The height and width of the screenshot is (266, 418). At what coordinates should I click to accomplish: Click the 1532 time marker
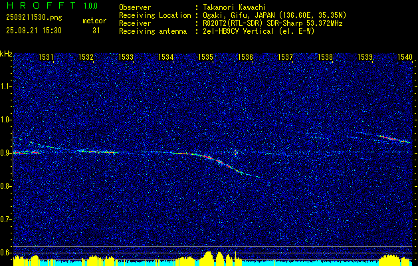pos(86,57)
